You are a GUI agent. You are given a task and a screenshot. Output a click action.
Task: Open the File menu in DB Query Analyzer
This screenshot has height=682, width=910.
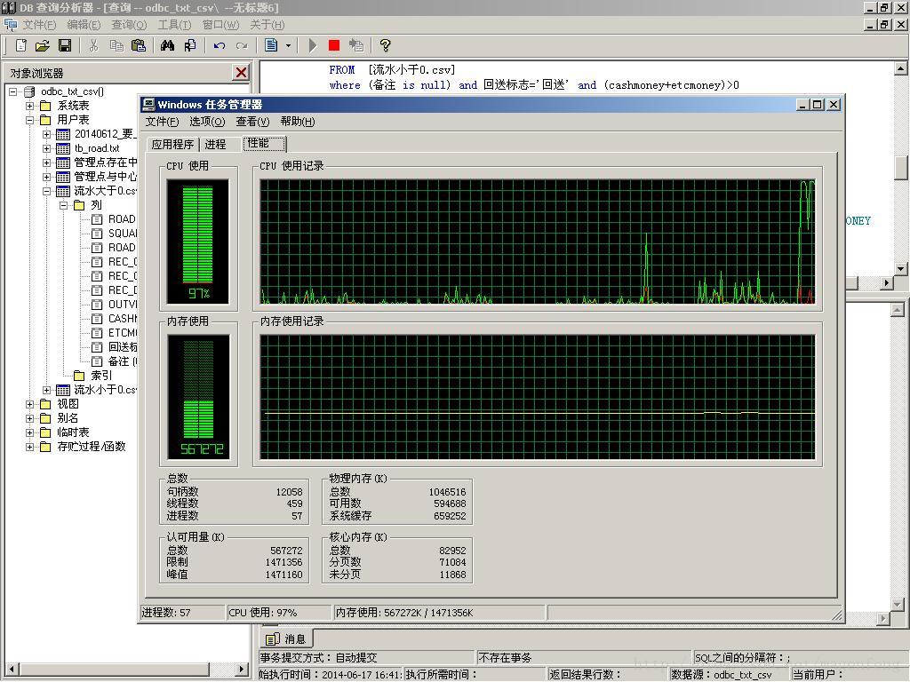(x=39, y=24)
